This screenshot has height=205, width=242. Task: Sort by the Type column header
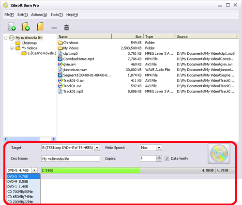click(x=159, y=37)
